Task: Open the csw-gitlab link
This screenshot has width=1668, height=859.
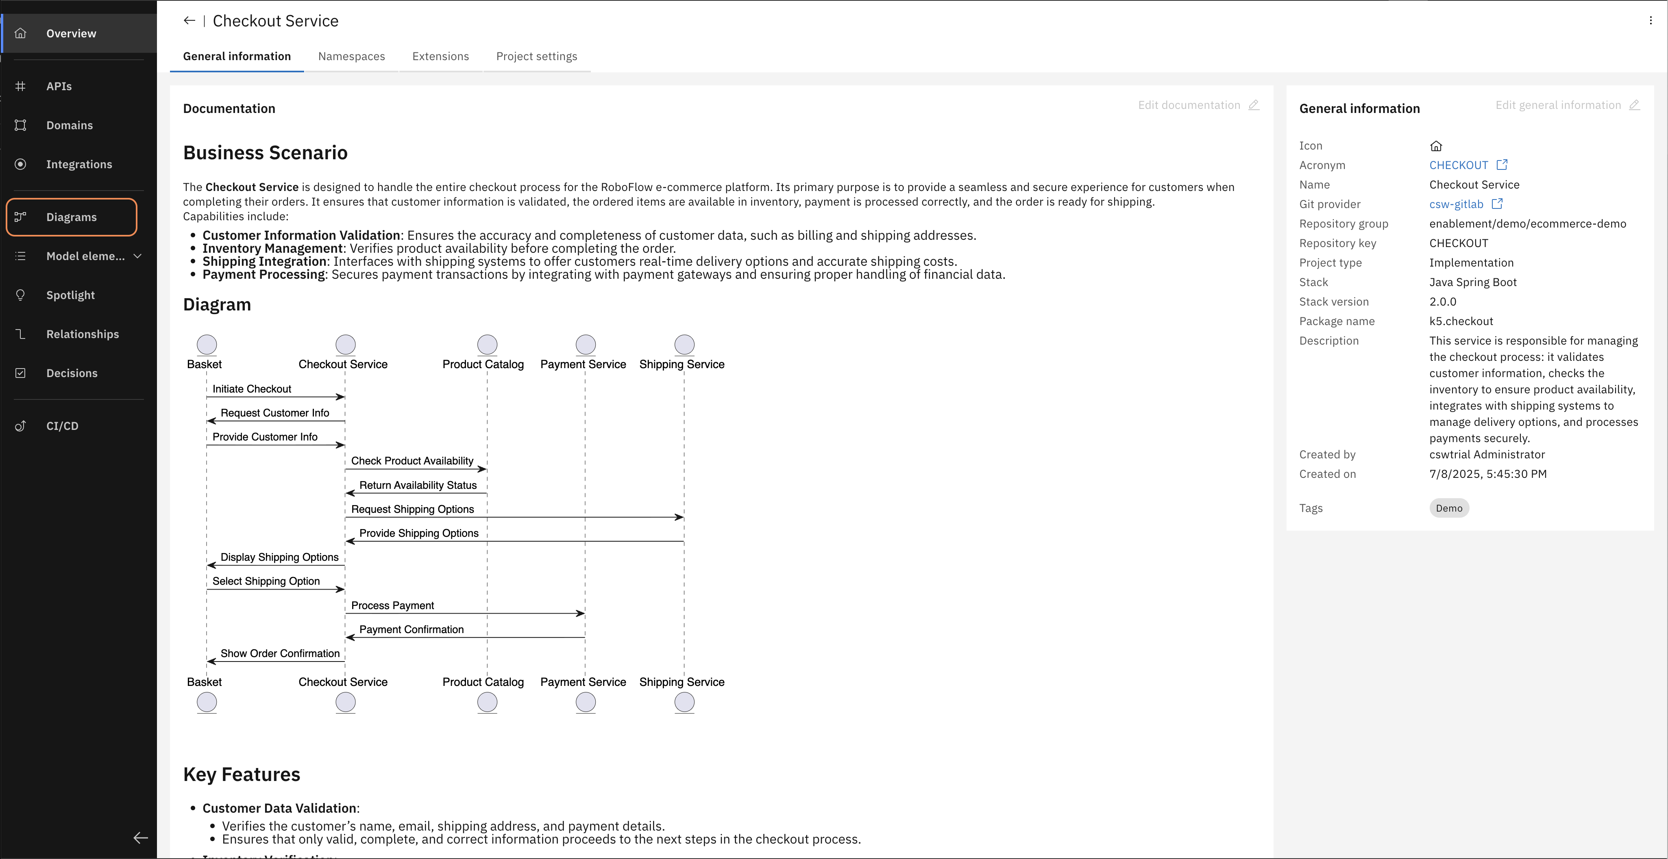Action: (x=1456, y=204)
